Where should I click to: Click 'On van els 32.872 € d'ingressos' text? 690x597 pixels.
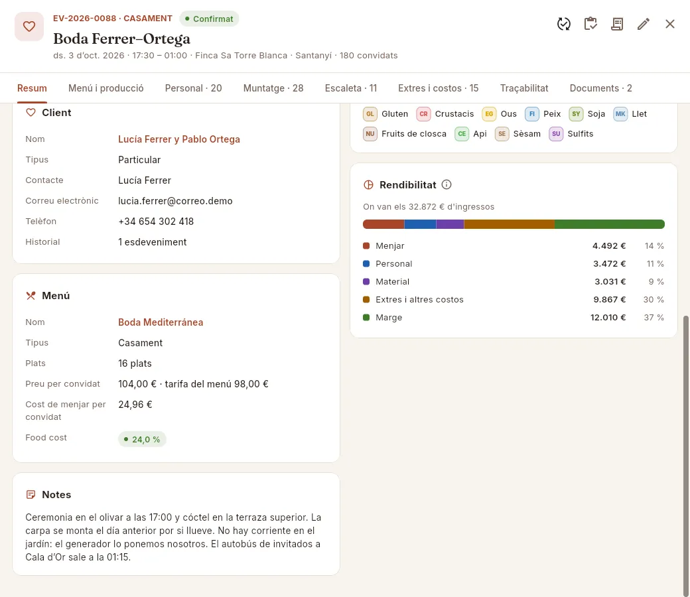point(429,207)
